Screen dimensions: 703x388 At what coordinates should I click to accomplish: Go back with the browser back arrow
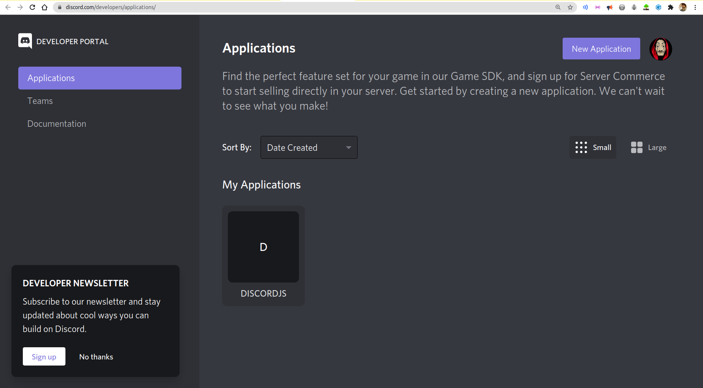pos(8,7)
